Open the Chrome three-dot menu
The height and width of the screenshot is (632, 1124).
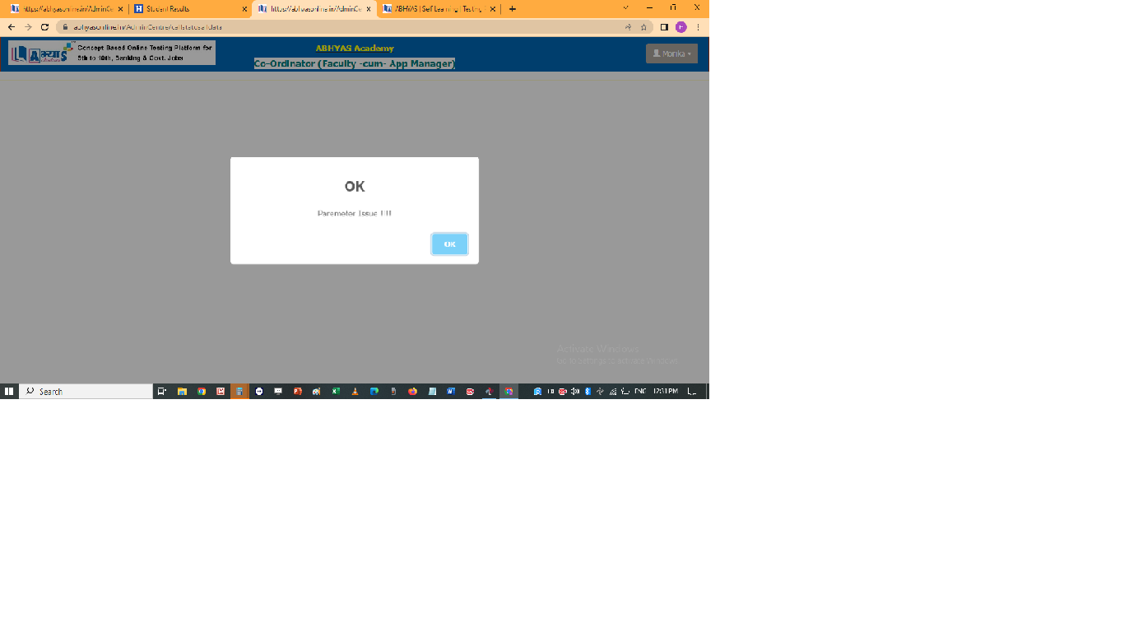point(698,27)
